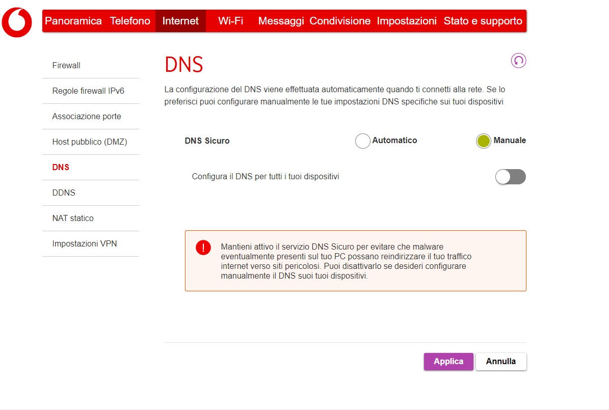Open Host pubblico (DMZ) section
This screenshot has width=609, height=410.
91,142
